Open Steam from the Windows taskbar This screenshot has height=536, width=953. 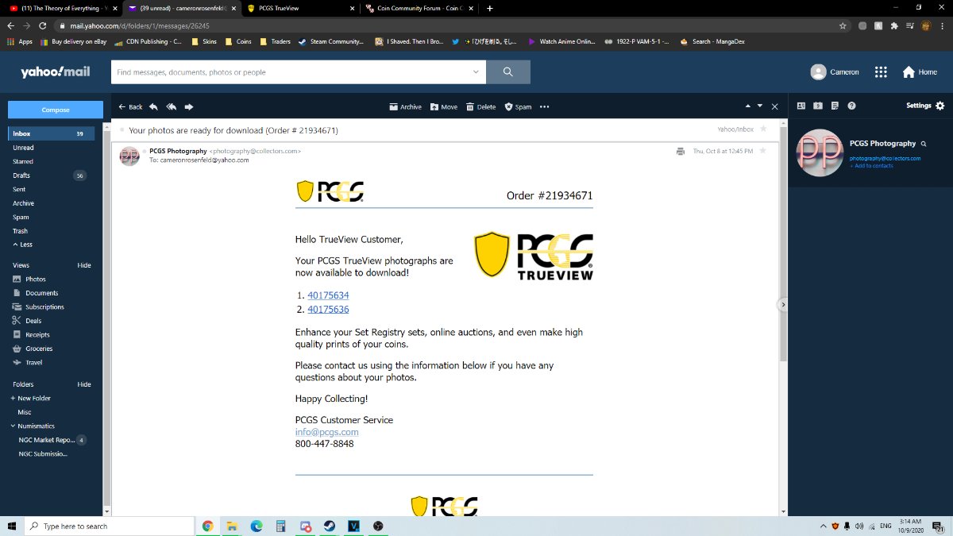coord(329,526)
